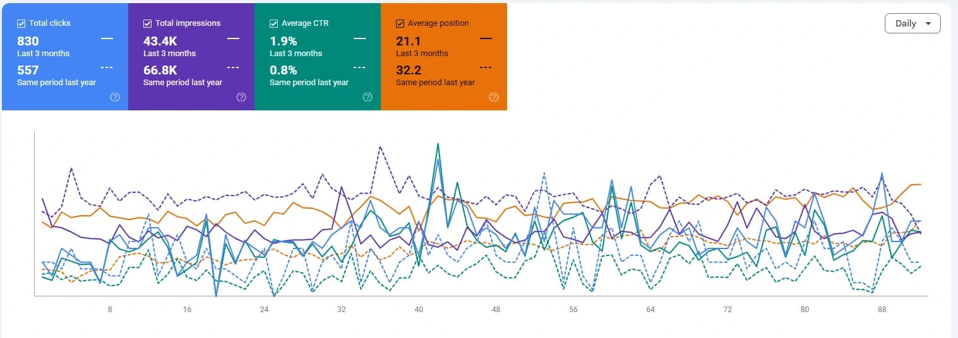Open help icon on Average CTR card
This screenshot has width=958, height=338.
pos(368,97)
